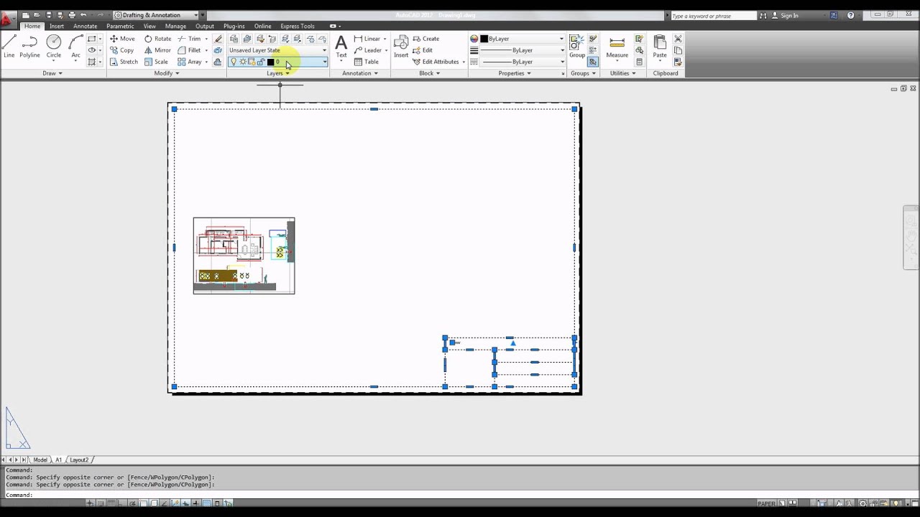Click into the Command line input
The height and width of the screenshot is (517, 920).
click(x=460, y=495)
